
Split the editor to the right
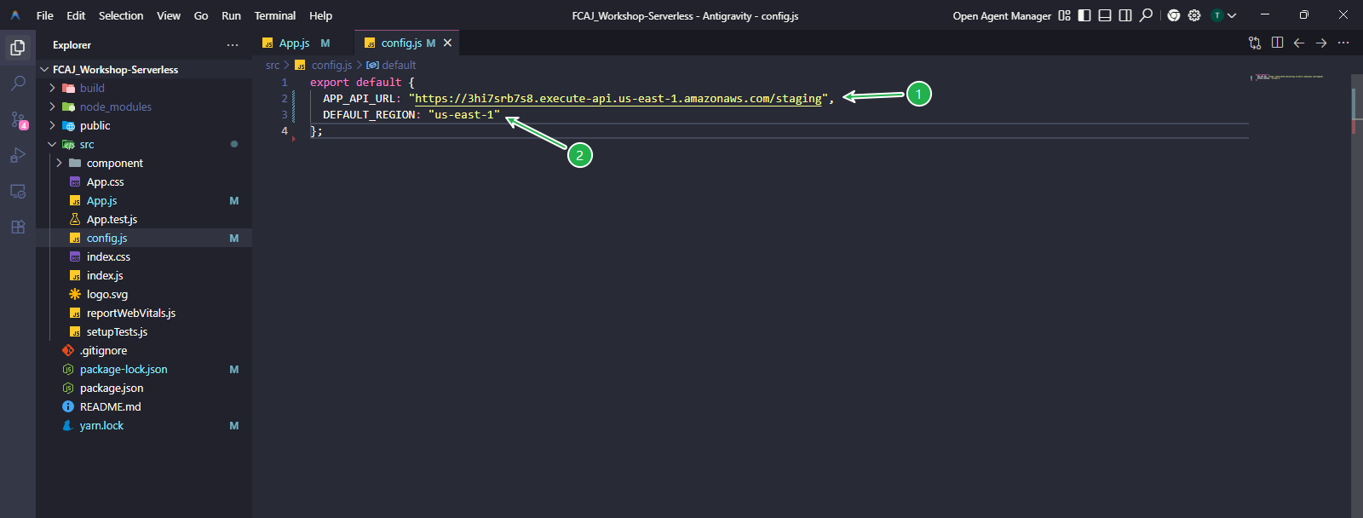(x=1277, y=43)
